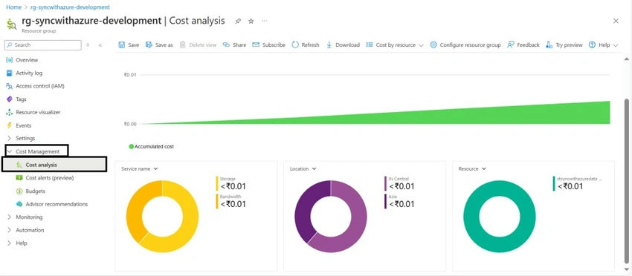Click the Events lightning bolt icon

(x=10, y=125)
